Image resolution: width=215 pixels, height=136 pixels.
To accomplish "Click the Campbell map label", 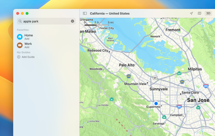I will [176, 115].
